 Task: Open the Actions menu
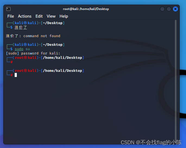coord(25,16)
